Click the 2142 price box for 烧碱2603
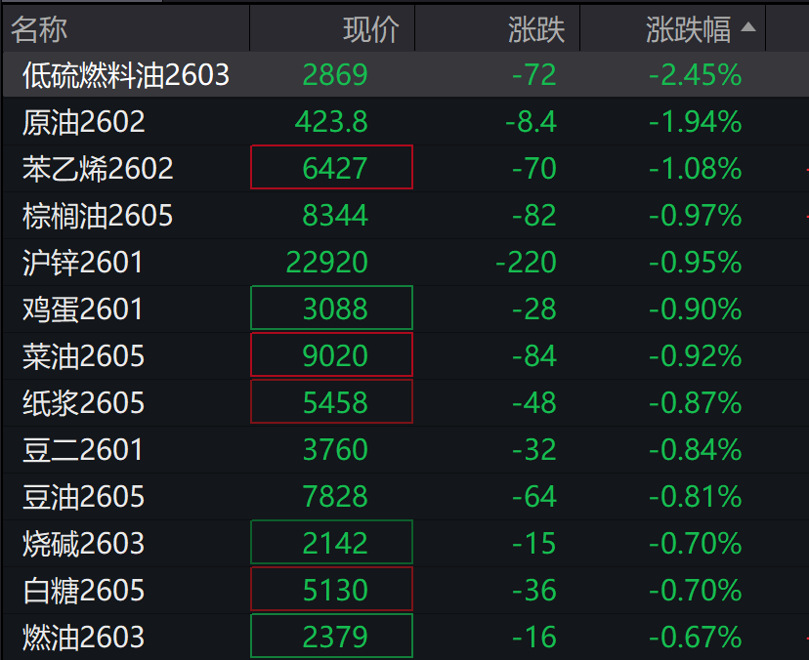This screenshot has height=660, width=809. coord(332,543)
